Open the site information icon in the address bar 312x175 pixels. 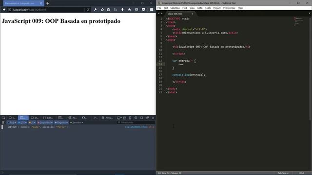point(9,10)
